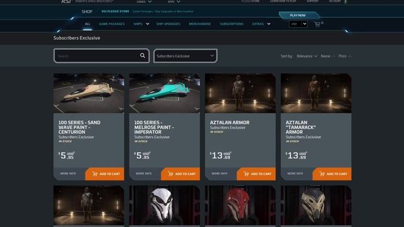The image size is (404, 227).
Task: Open the Subscribers Exclusive category dropdown
Action: click(x=185, y=56)
